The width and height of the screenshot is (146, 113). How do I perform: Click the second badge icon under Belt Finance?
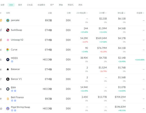tap(15, 101)
